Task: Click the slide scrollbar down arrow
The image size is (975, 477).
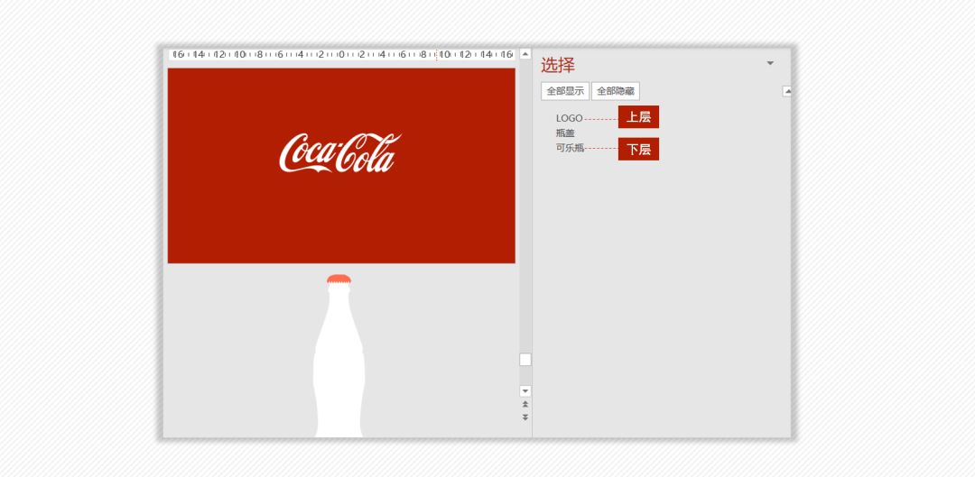Action: click(525, 390)
